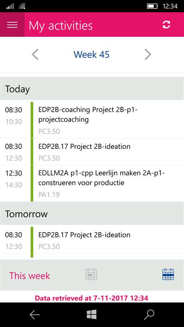Viewport: 184px width, 327px height.
Task: Tap the Week 45 label
Action: 92,55
